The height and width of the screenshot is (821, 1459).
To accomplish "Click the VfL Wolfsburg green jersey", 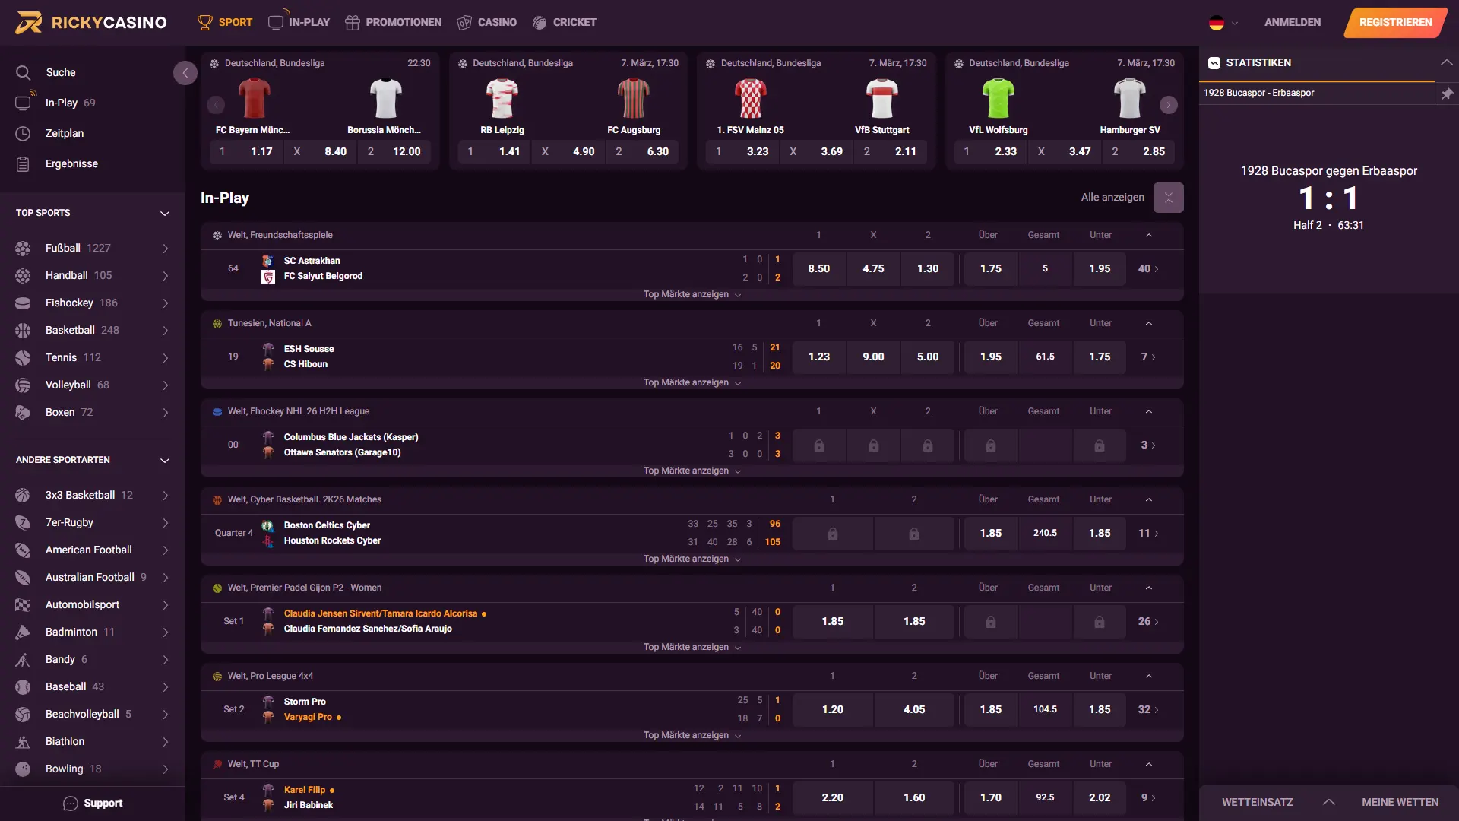I will point(999,98).
